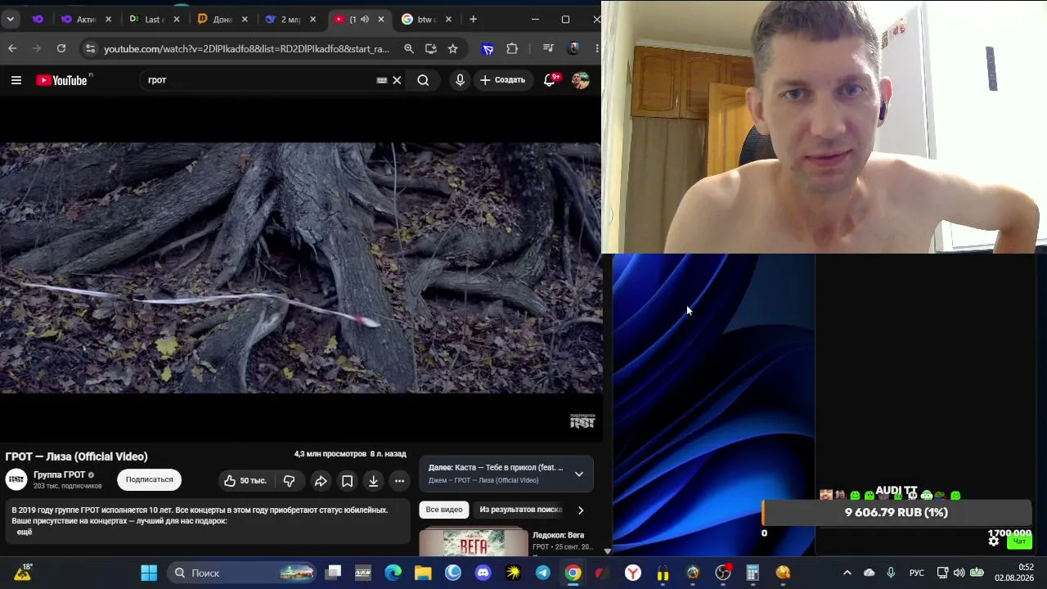Open the Ледокол: Вега video title
The height and width of the screenshot is (589, 1047).
tap(558, 536)
